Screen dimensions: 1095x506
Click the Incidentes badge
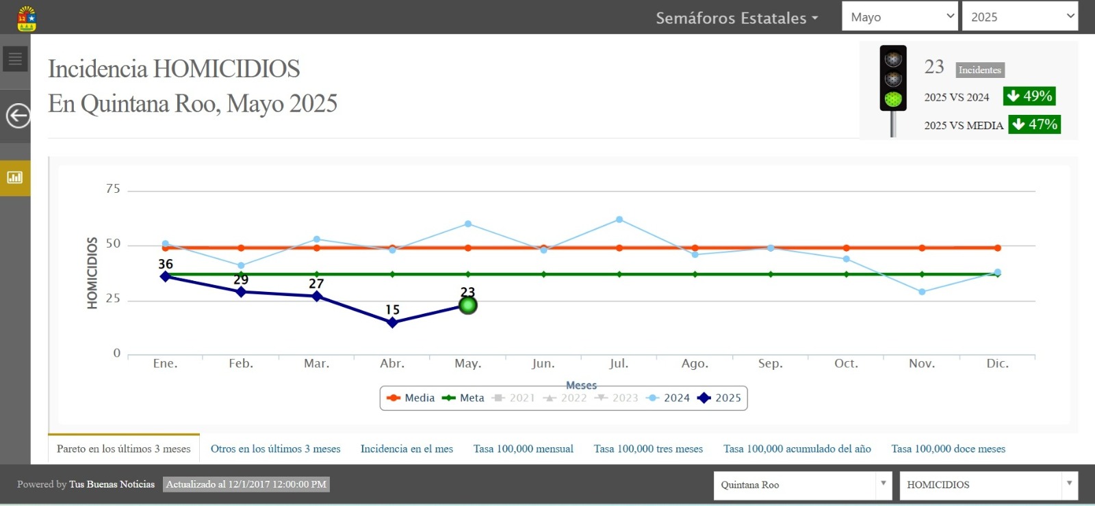pos(979,70)
